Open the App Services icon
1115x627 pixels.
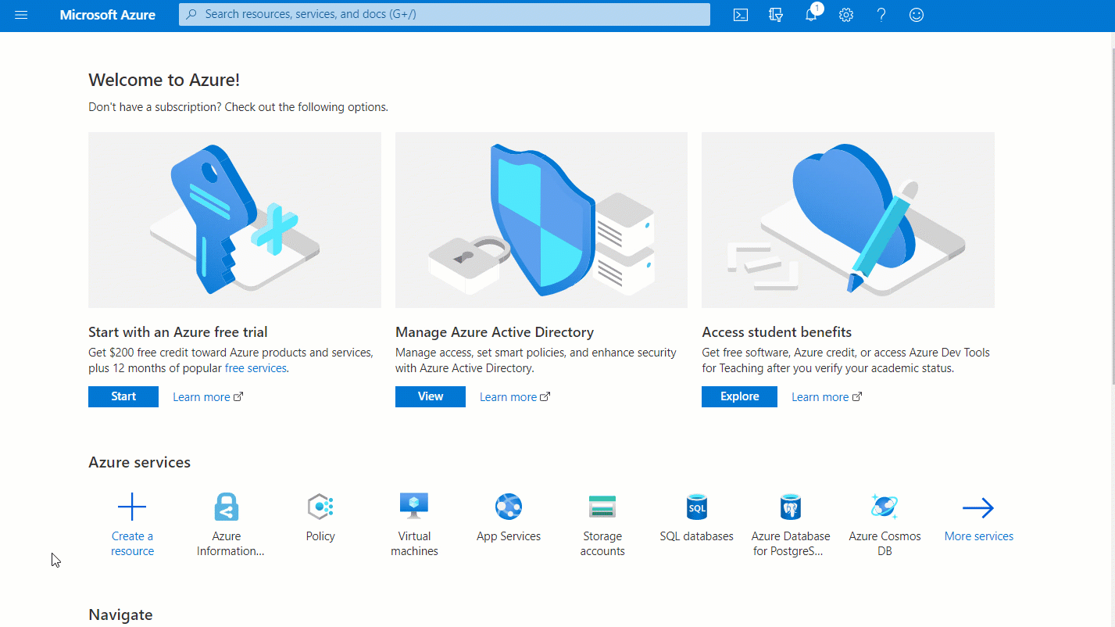pyautogui.click(x=509, y=507)
